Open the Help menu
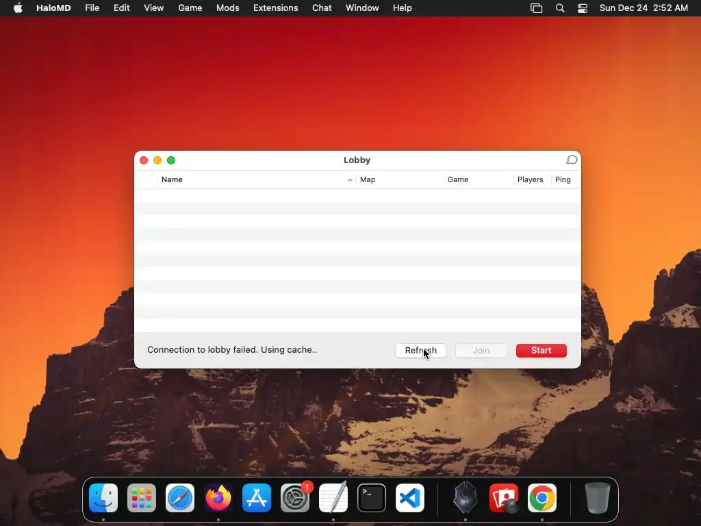This screenshot has width=701, height=526. click(403, 8)
